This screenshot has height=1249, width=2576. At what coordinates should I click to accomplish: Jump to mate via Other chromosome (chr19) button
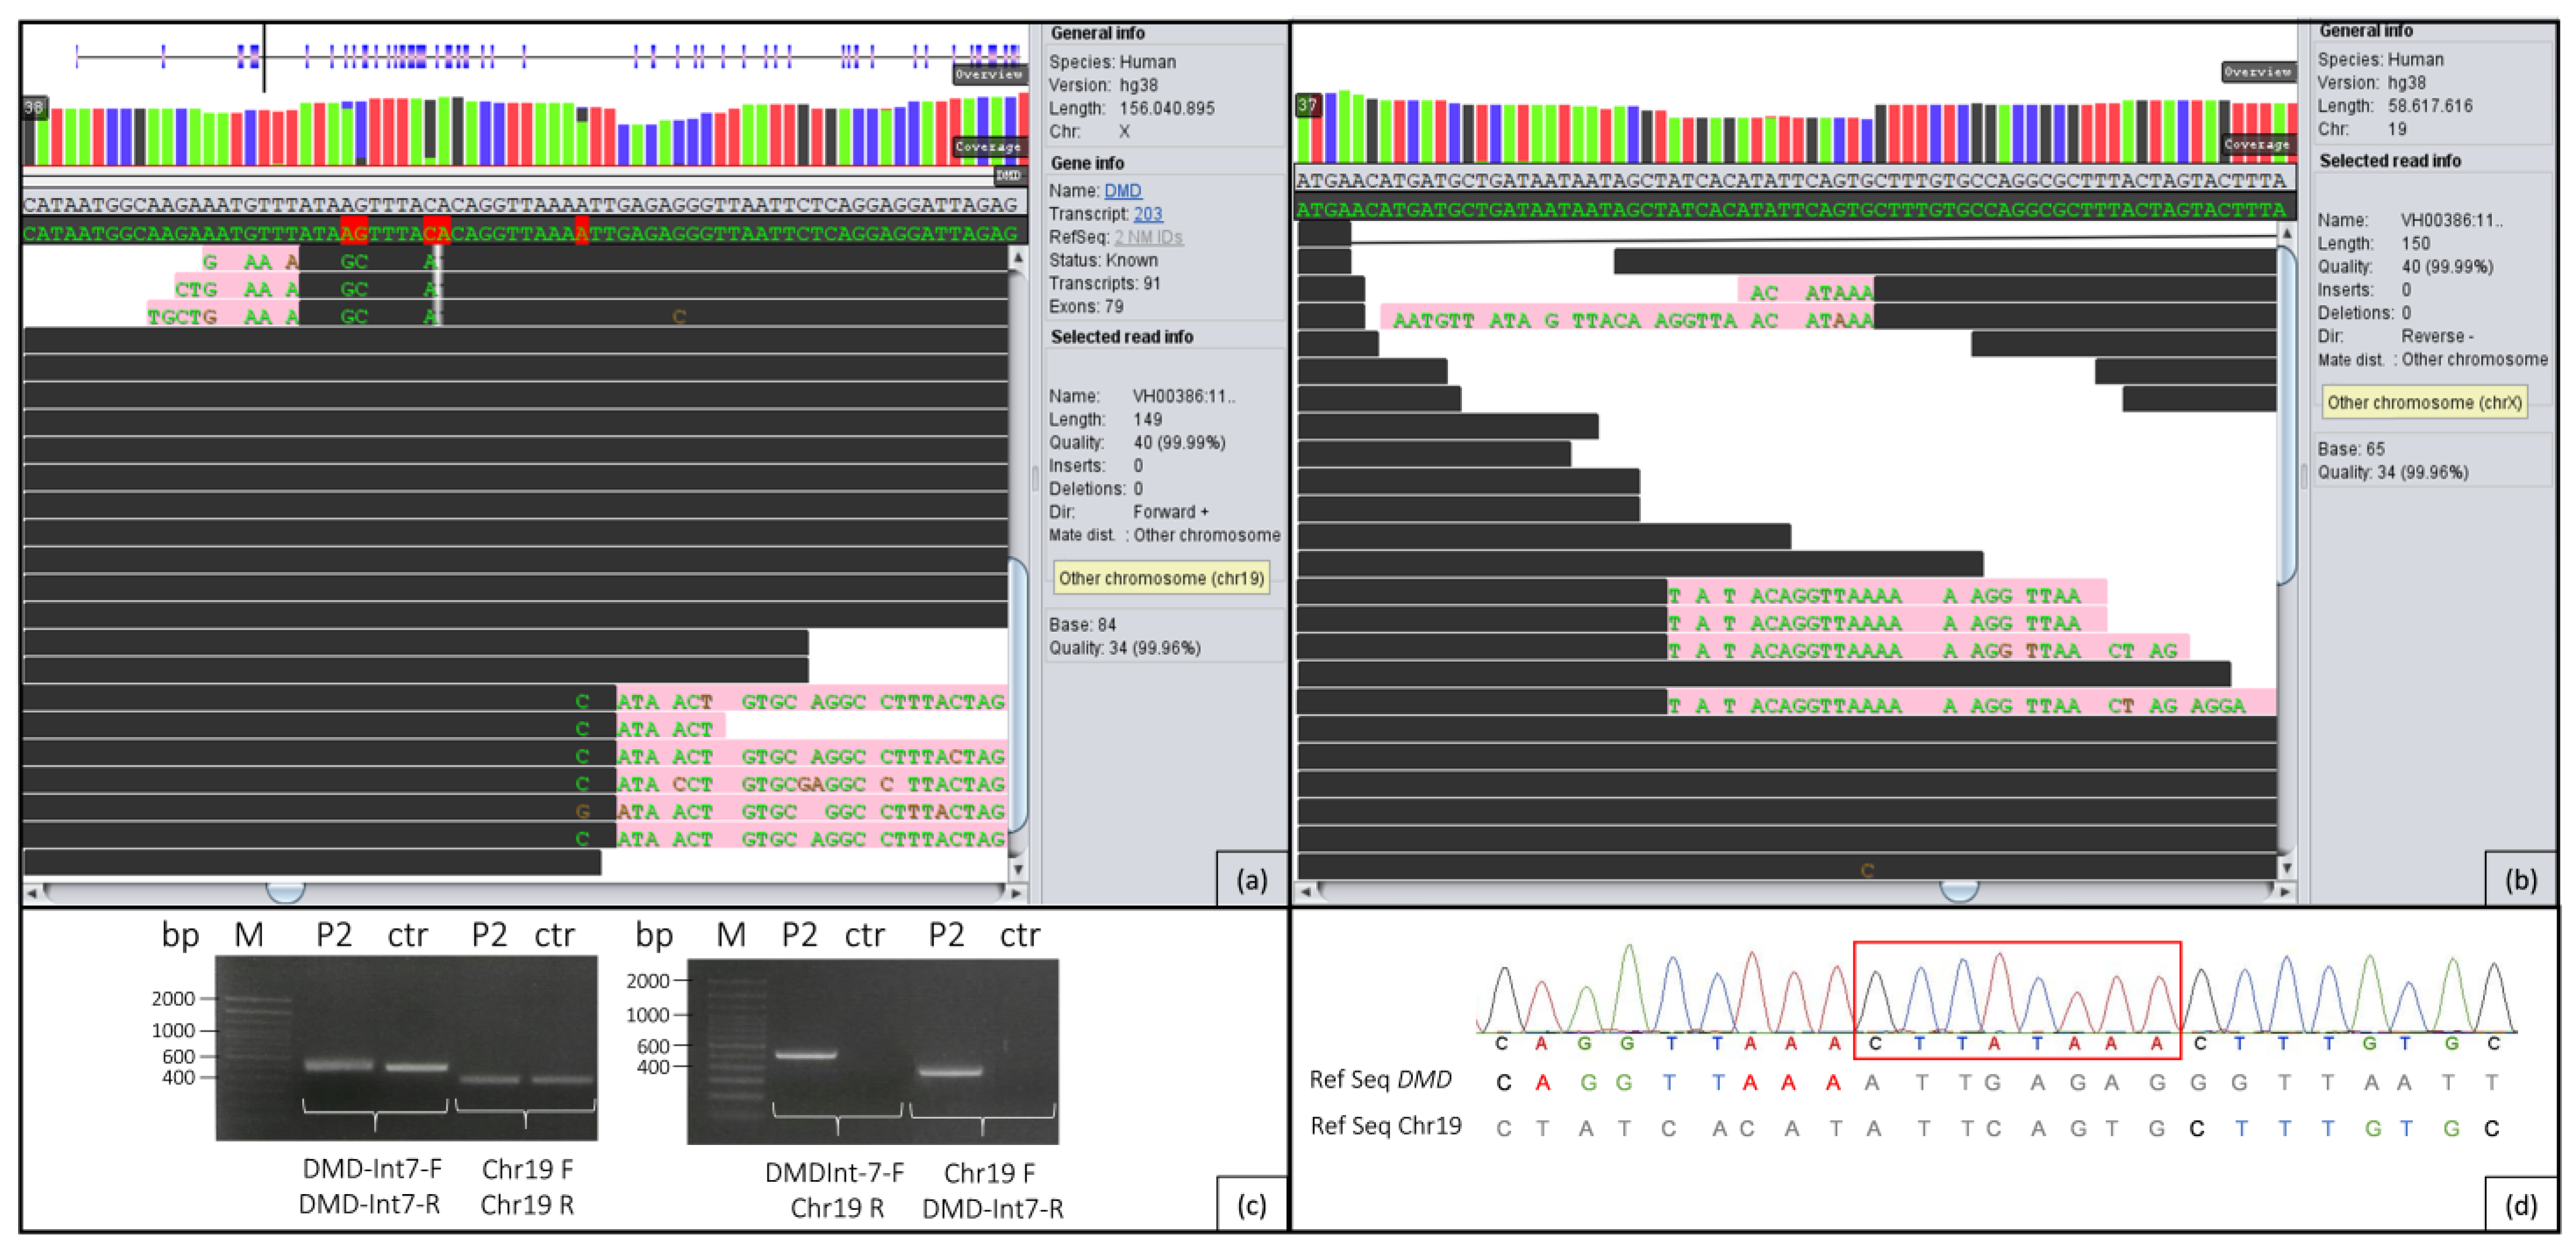[x=1161, y=578]
